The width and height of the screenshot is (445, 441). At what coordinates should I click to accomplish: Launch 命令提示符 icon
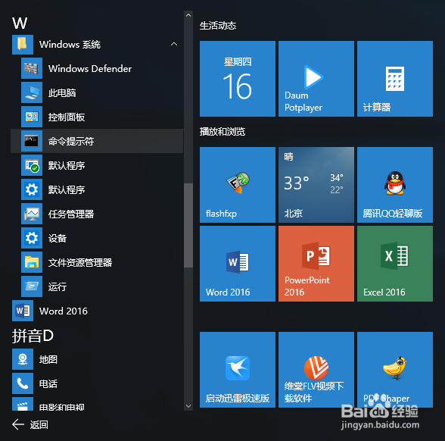point(32,141)
